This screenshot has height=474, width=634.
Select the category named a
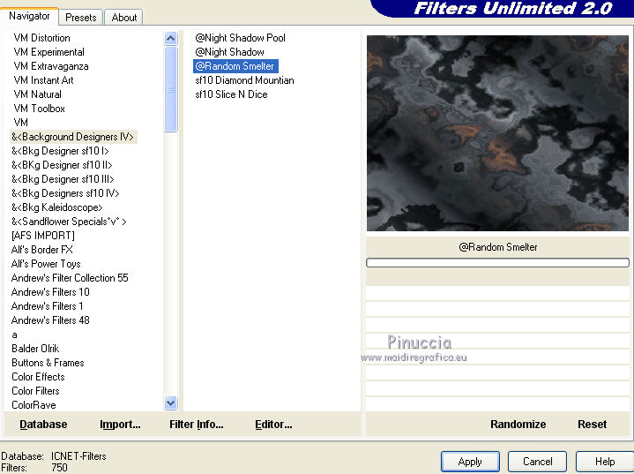(15, 335)
